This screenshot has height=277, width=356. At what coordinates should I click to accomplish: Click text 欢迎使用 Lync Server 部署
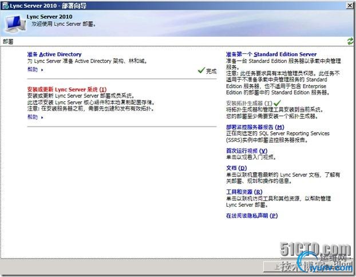[x=64, y=24]
